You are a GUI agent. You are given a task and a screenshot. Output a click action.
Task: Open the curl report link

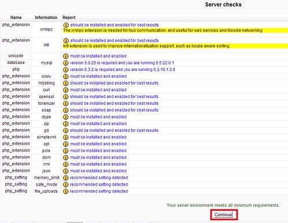98,90
